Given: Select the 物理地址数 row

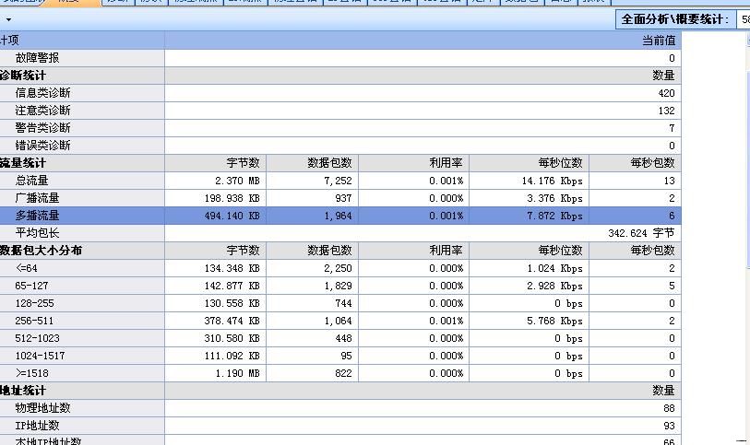Looking at the screenshot, I should pyautogui.click(x=42, y=408).
